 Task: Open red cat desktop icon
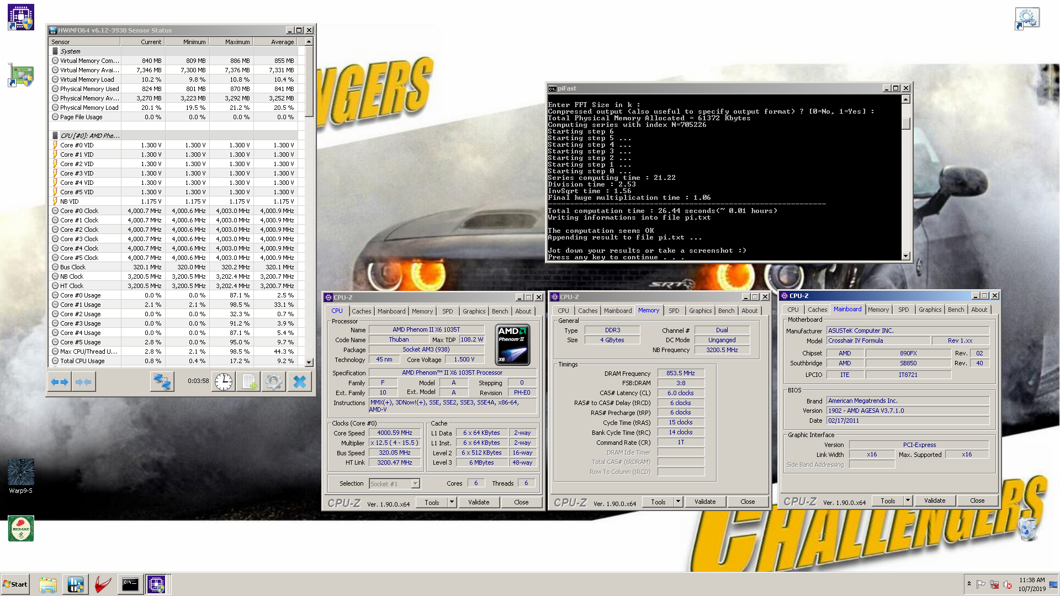(x=21, y=529)
